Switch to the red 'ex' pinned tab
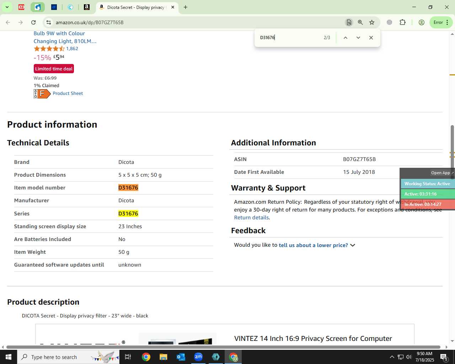The width and height of the screenshot is (455, 364). 21,7
